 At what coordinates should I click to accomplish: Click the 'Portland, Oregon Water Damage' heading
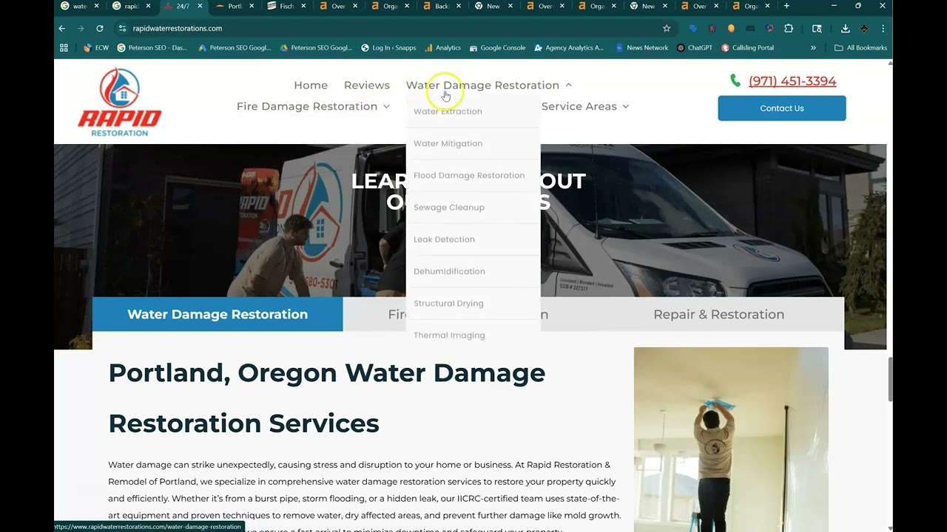point(327,372)
